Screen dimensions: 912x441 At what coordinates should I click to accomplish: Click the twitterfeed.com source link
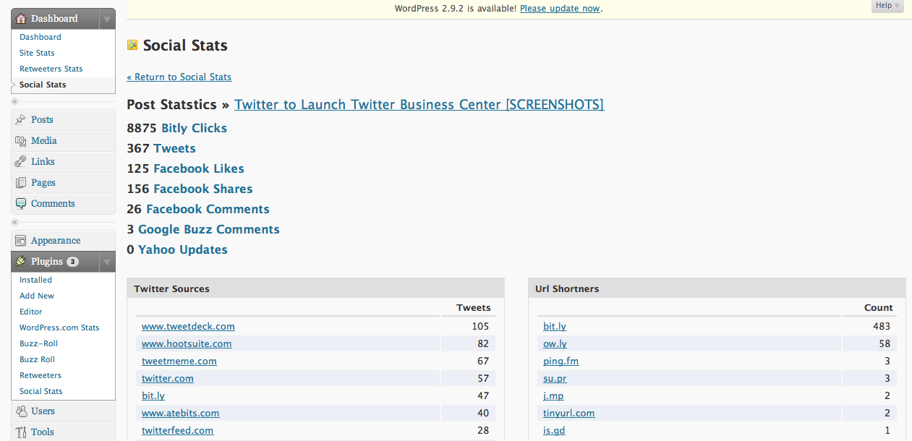(x=178, y=430)
